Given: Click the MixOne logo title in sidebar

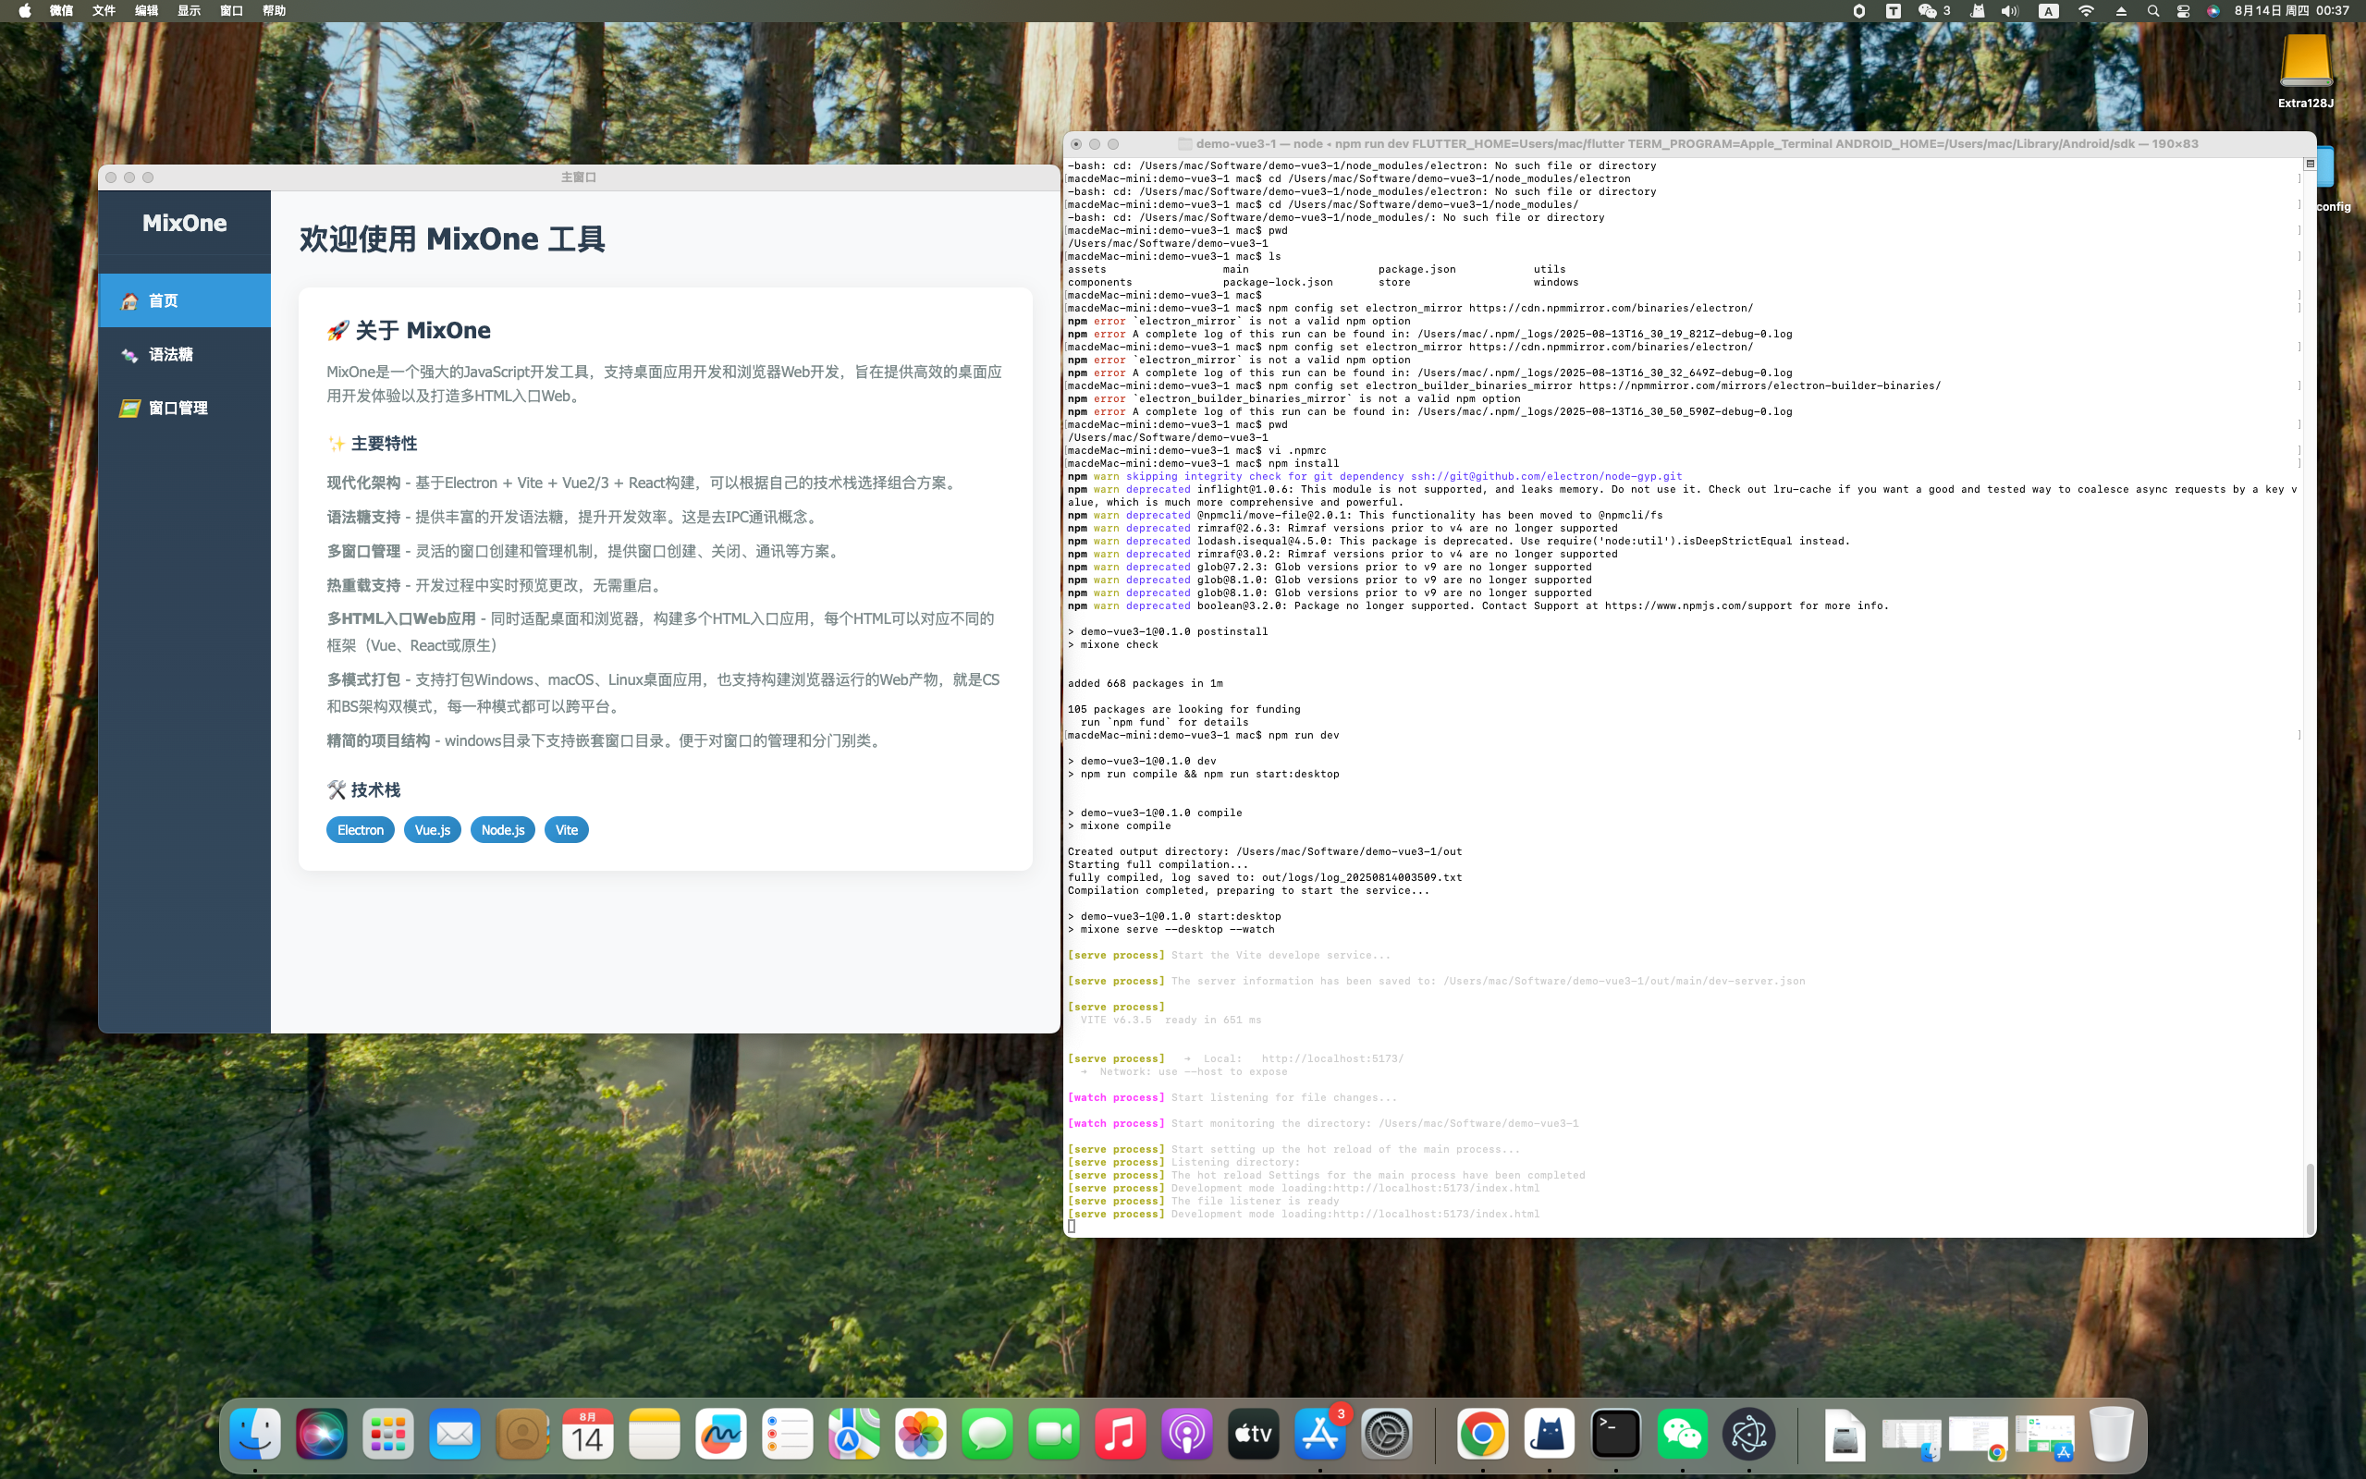Looking at the screenshot, I should coord(184,222).
